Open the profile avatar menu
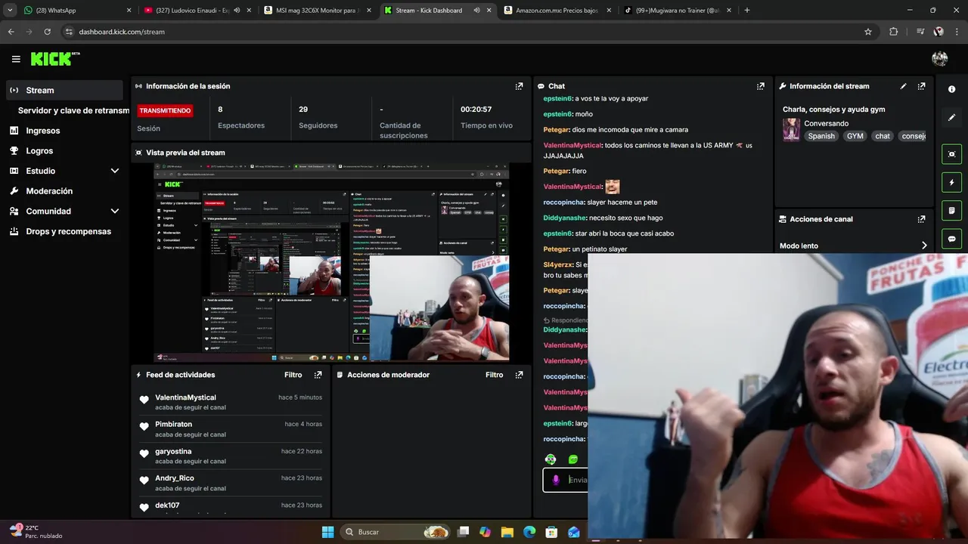 click(x=940, y=59)
